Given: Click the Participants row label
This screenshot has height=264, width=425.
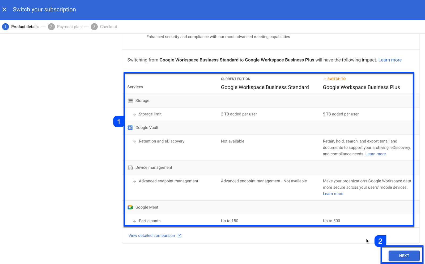Looking at the screenshot, I should click(150, 221).
